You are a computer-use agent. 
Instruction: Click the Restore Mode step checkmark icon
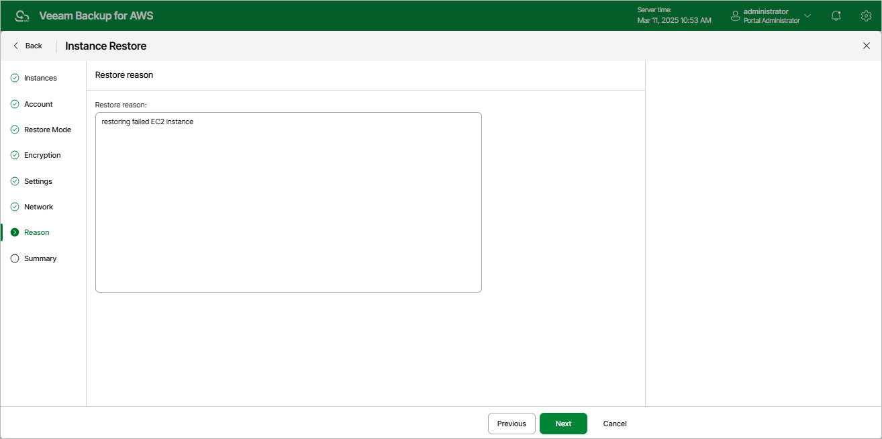click(15, 130)
